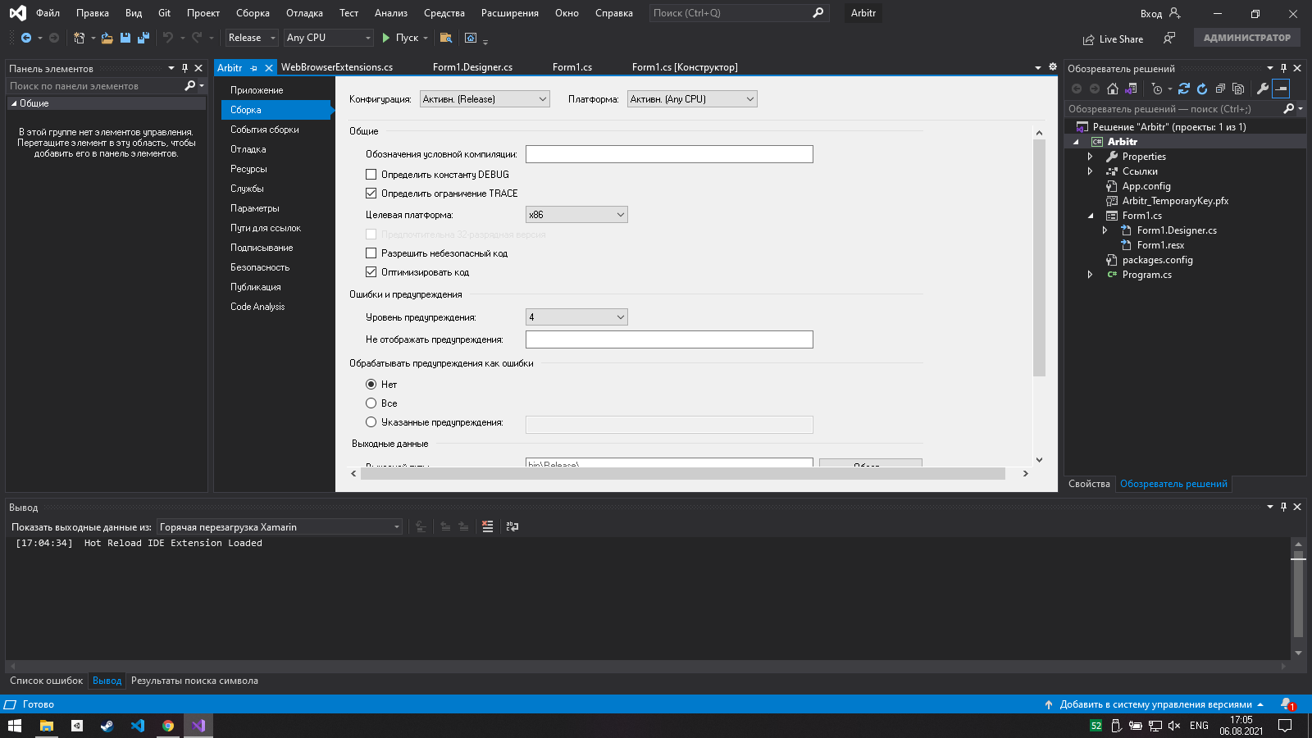
Task: Uncheck 'Оптимизировать код' checkbox
Action: [x=371, y=272]
